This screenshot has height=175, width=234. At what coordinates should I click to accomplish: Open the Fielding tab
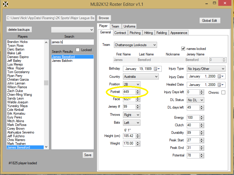click(x=162, y=33)
